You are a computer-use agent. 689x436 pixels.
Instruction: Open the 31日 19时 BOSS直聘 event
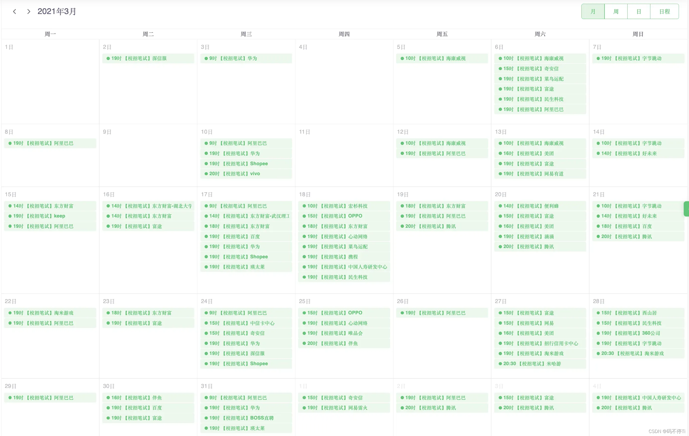[246, 418]
